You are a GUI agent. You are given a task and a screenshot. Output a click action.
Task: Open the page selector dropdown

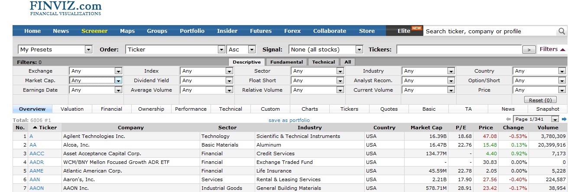point(555,119)
